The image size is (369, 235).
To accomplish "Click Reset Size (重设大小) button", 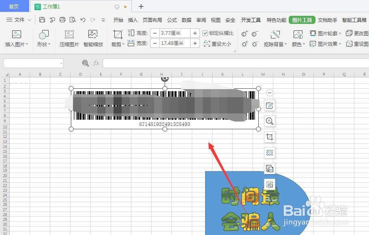I will pos(217,44).
